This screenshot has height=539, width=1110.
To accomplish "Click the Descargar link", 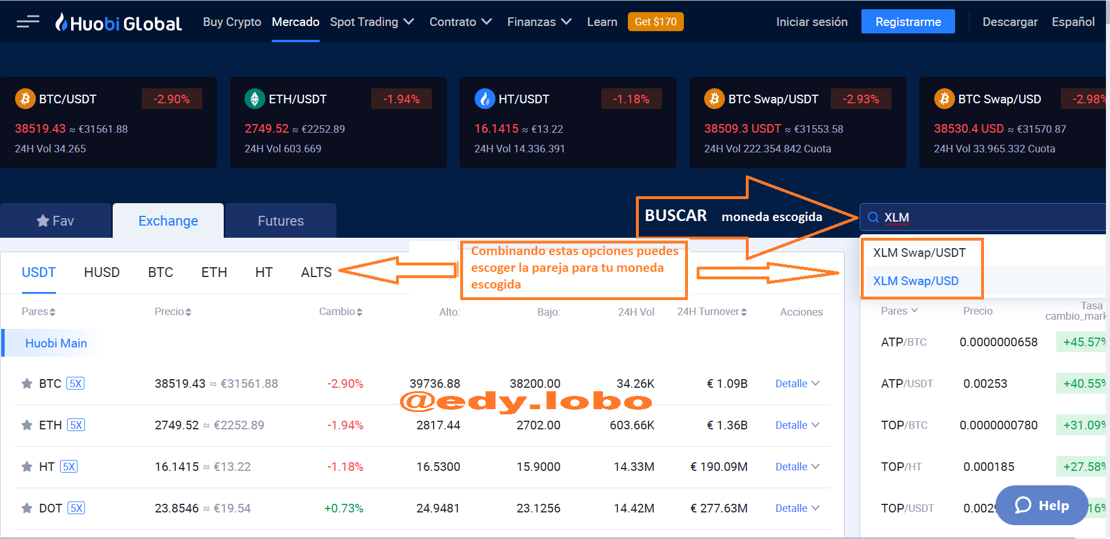I will [1010, 22].
